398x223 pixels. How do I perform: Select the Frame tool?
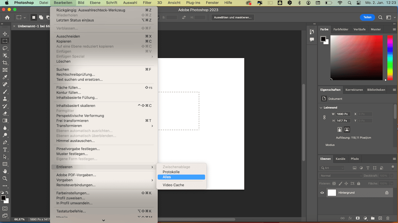[5, 70]
